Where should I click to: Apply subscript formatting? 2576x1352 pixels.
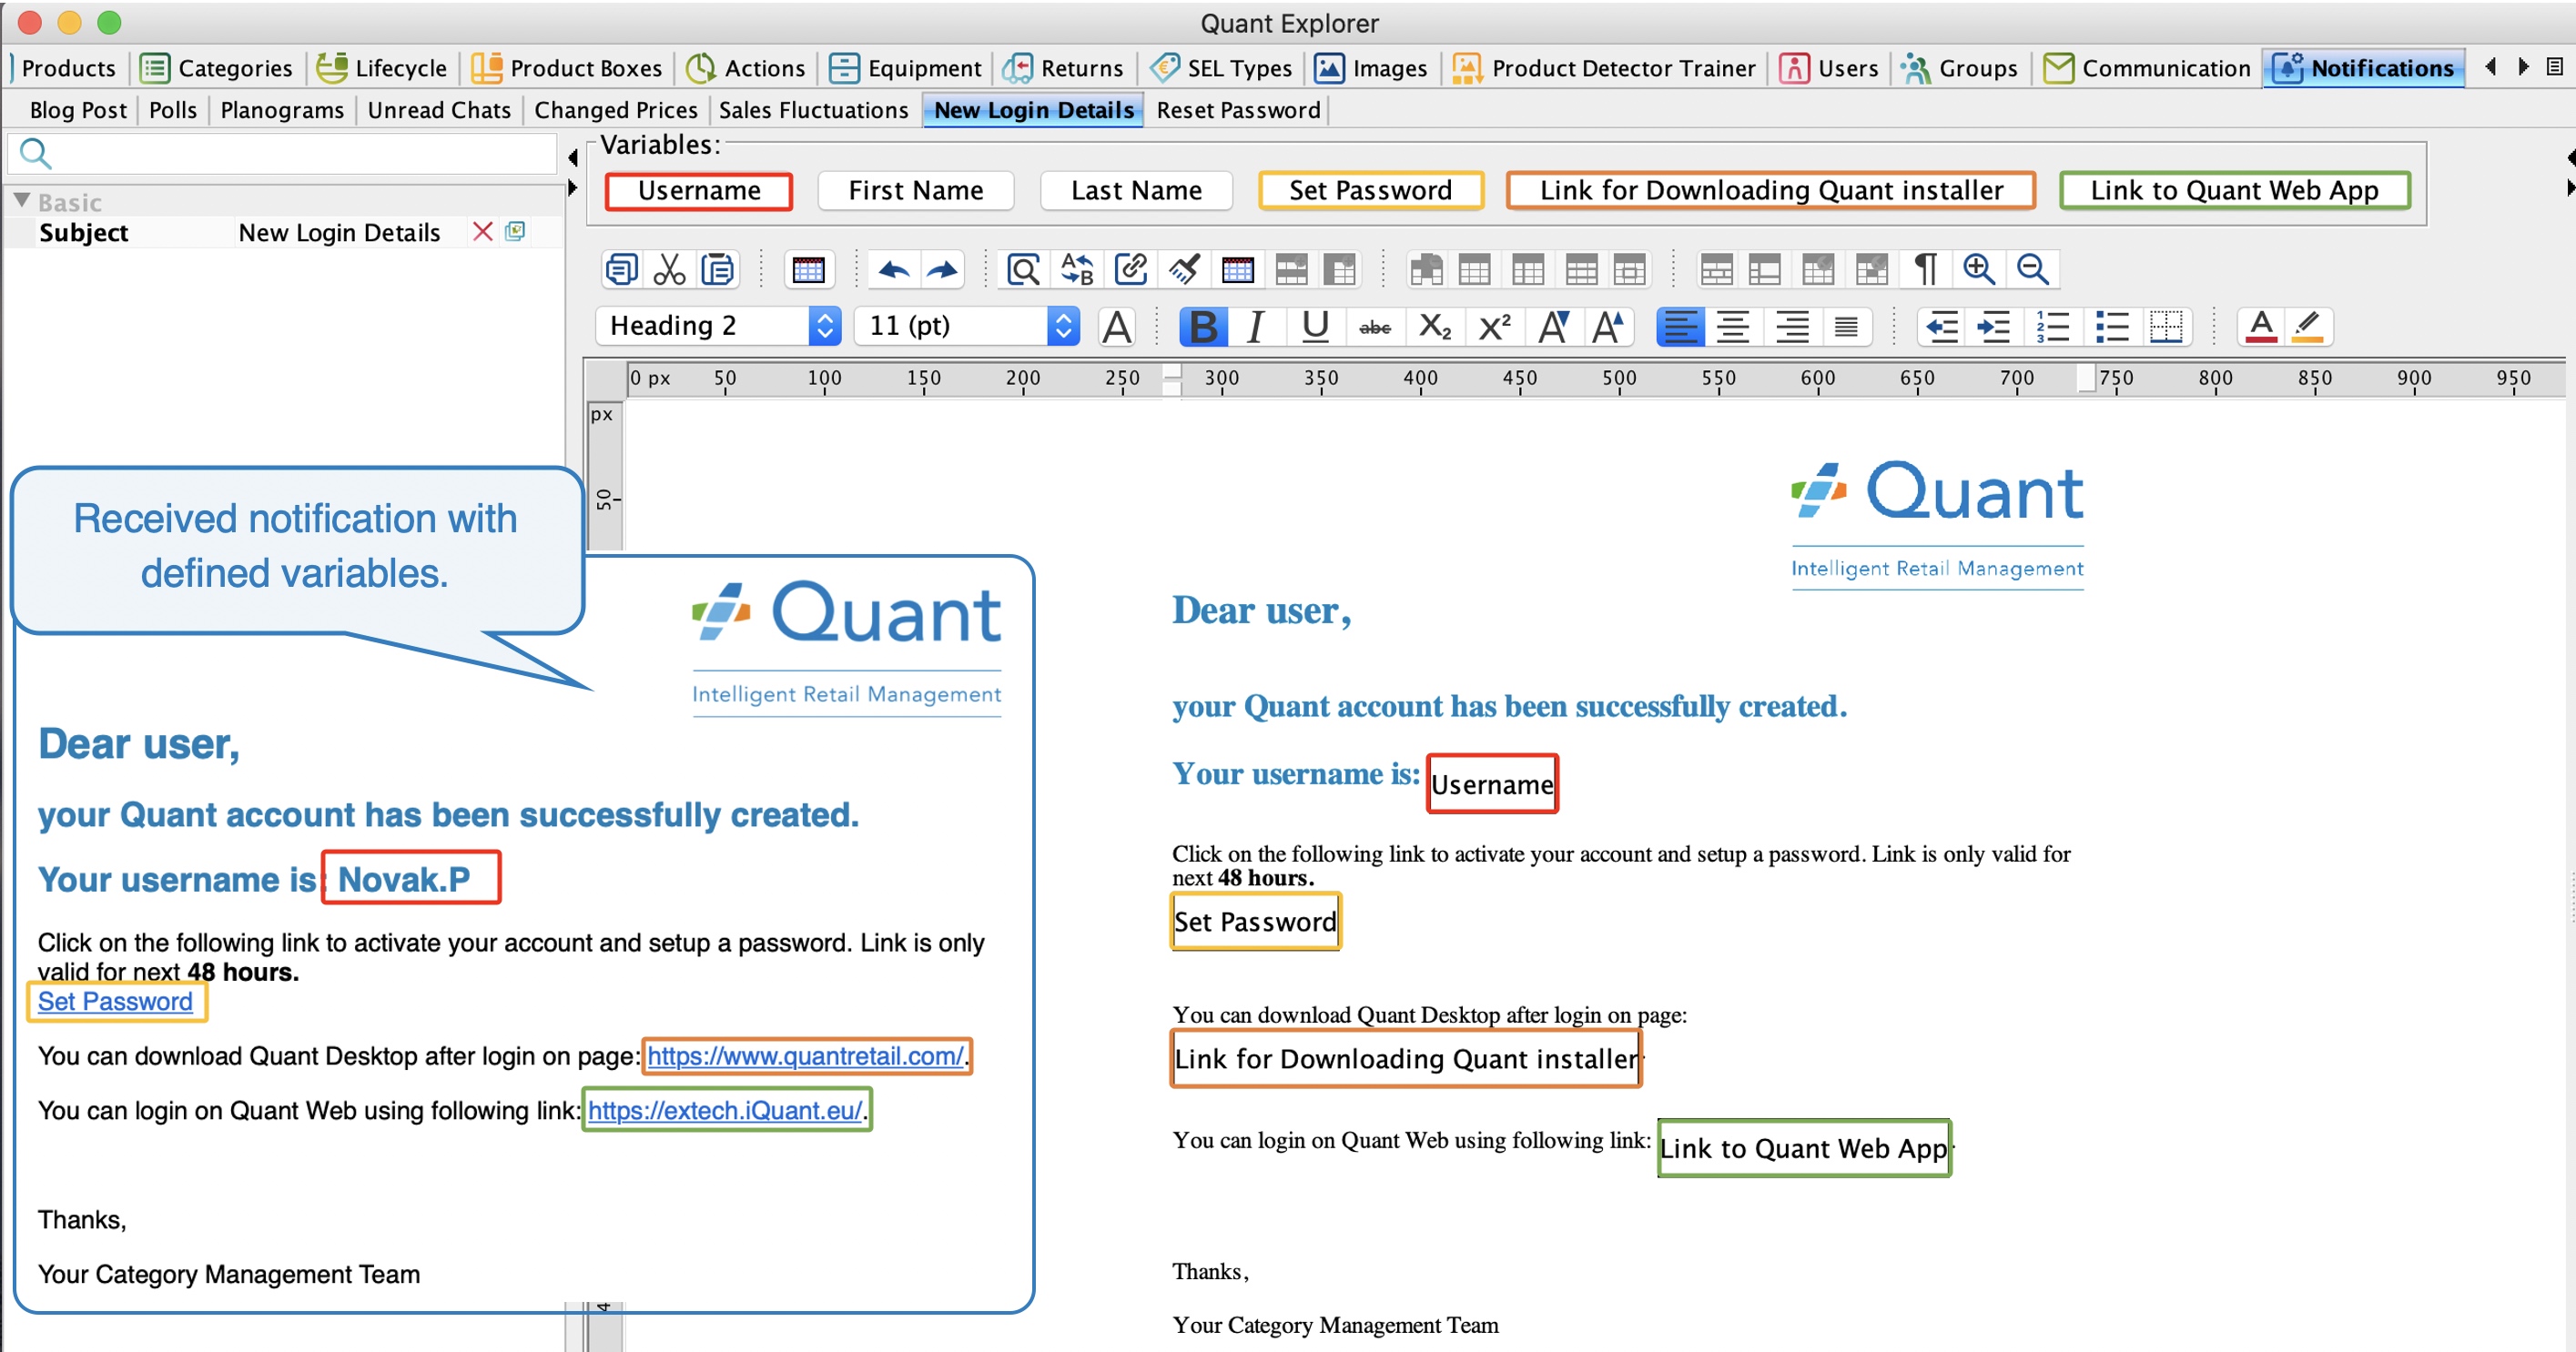[1435, 326]
